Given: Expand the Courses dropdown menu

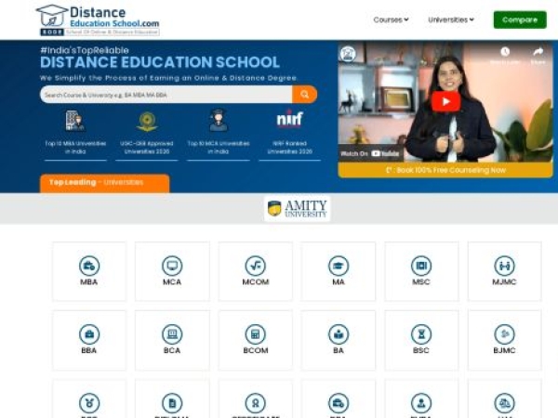Looking at the screenshot, I should pyautogui.click(x=391, y=20).
